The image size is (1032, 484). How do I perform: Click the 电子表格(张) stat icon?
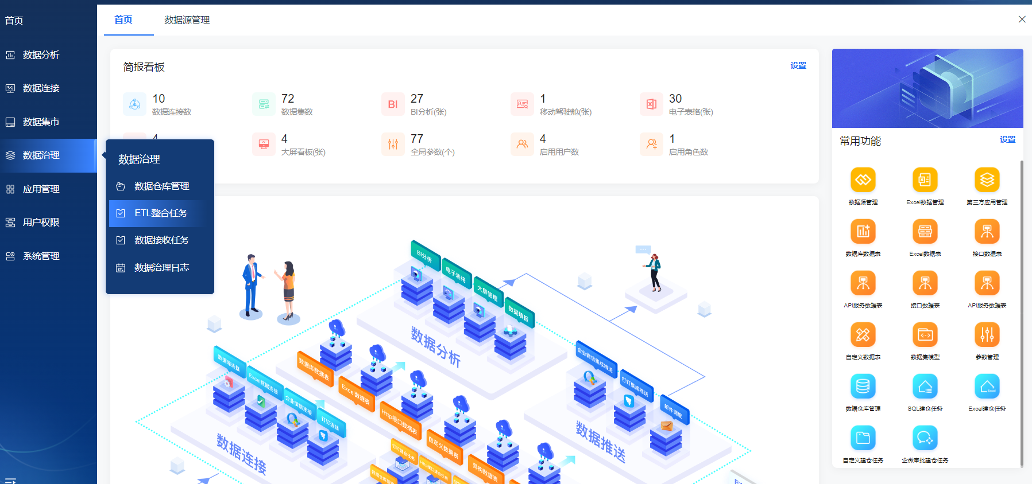coord(652,104)
